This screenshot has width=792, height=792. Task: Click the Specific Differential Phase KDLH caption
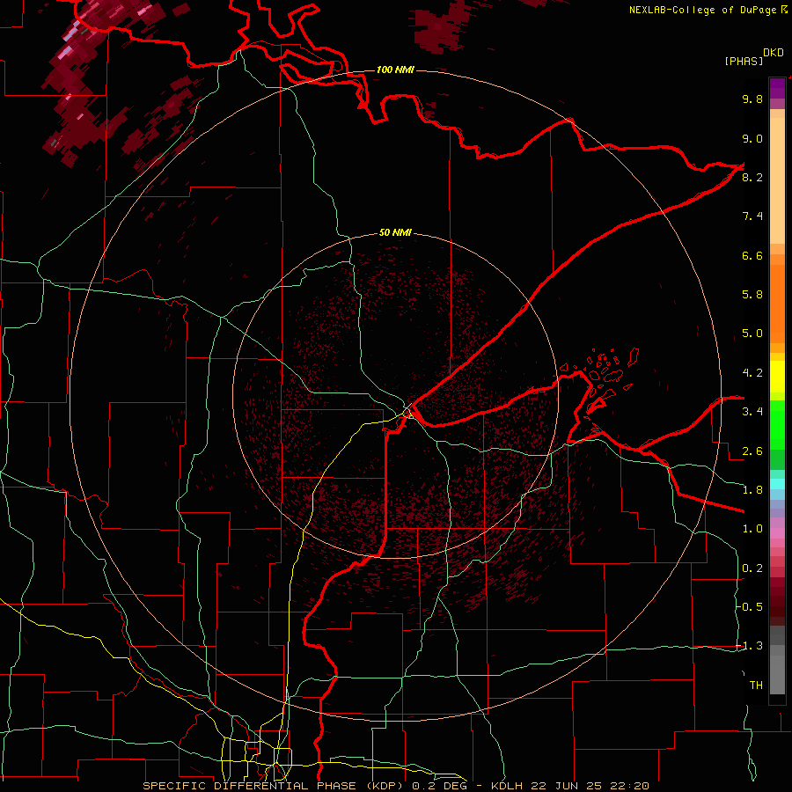(395, 786)
